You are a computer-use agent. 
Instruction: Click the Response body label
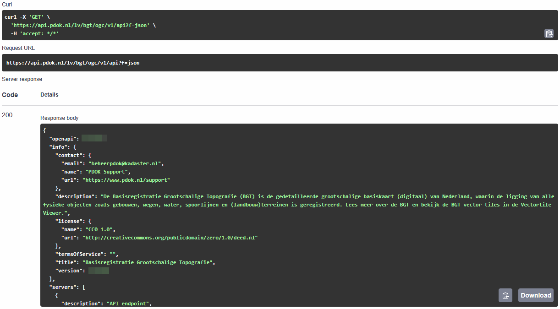tap(59, 118)
